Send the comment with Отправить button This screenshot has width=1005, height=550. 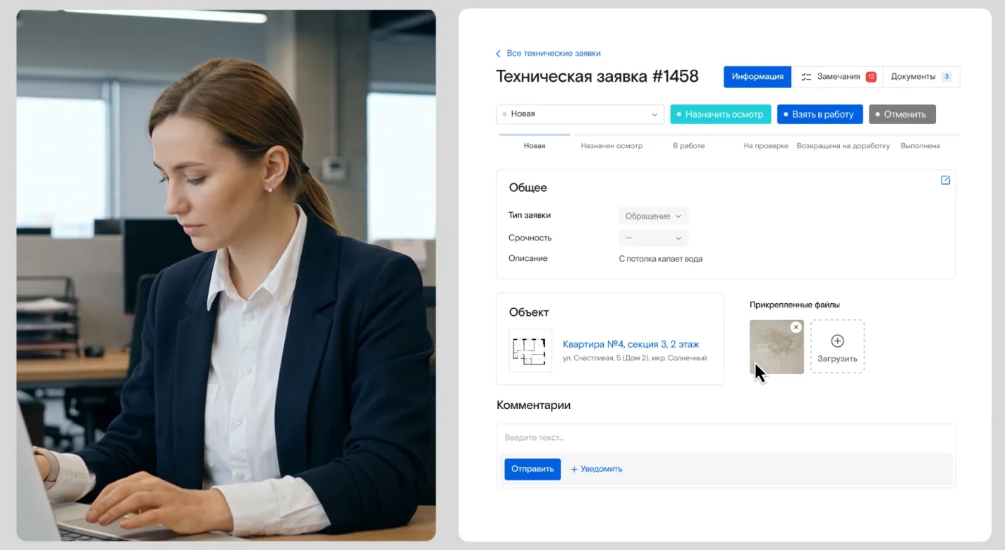click(532, 469)
